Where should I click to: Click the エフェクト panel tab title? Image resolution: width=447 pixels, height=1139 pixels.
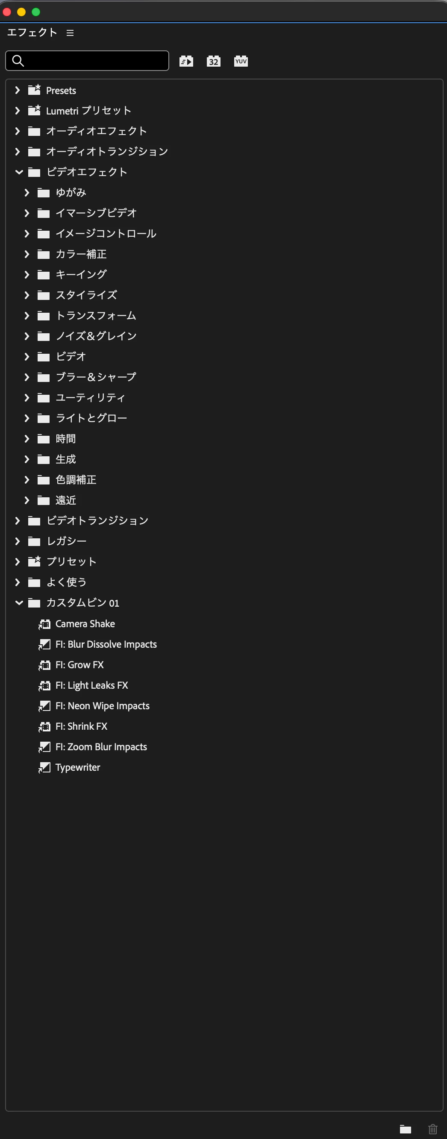click(x=32, y=32)
